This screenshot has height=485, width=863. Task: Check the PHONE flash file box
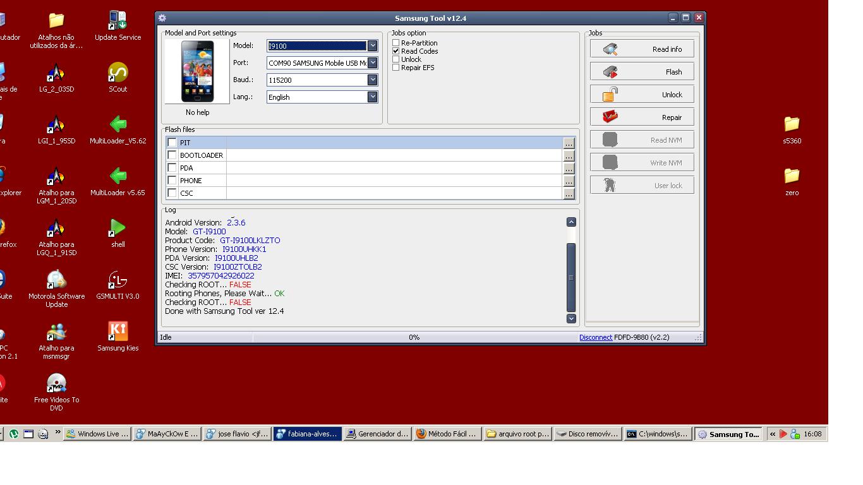coord(172,181)
